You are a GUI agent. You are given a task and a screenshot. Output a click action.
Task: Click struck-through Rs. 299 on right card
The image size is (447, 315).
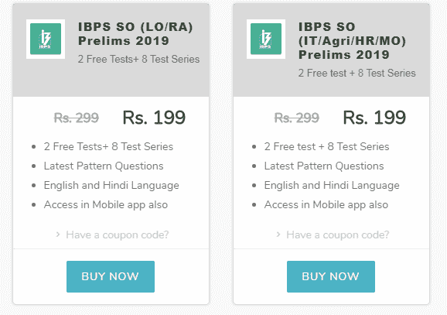coord(297,118)
